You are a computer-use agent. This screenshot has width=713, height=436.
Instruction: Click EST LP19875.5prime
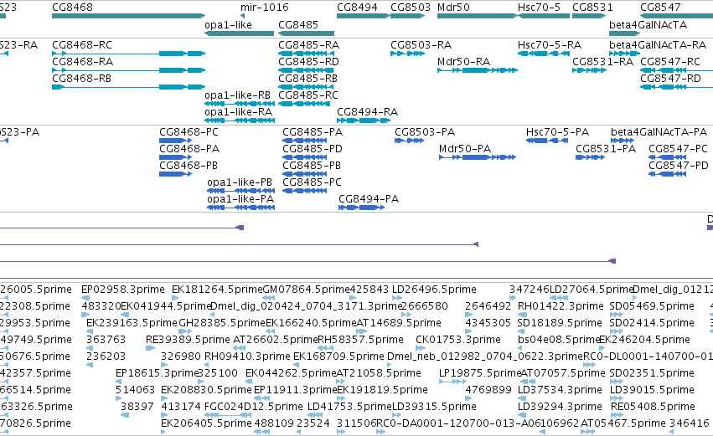480,374
